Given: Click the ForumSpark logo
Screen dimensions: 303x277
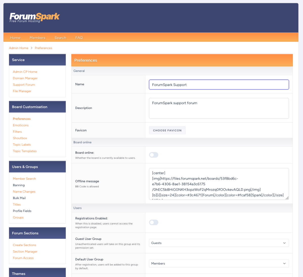Looking at the screenshot, I should tap(34, 17).
